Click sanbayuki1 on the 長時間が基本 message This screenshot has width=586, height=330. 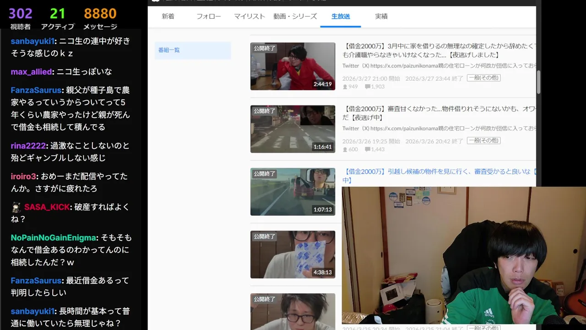32,311
